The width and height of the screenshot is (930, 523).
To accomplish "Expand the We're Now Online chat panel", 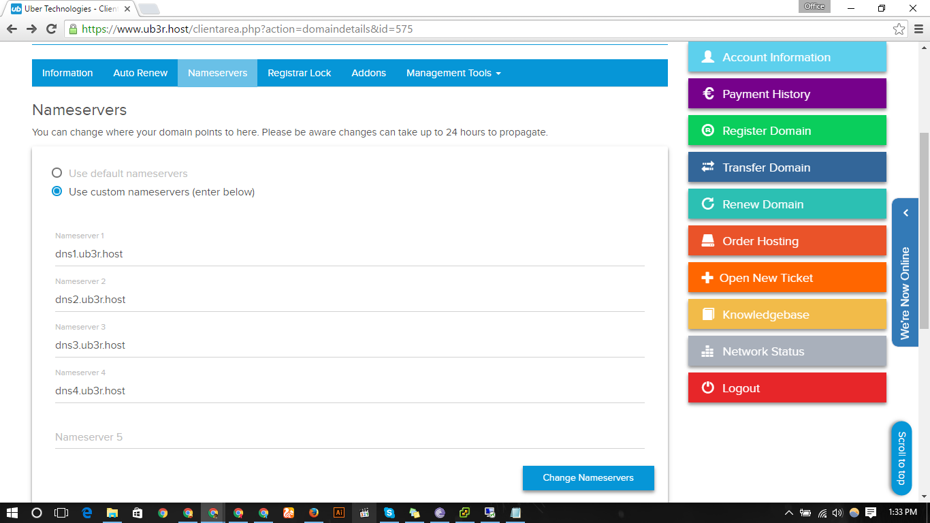I will click(905, 272).
